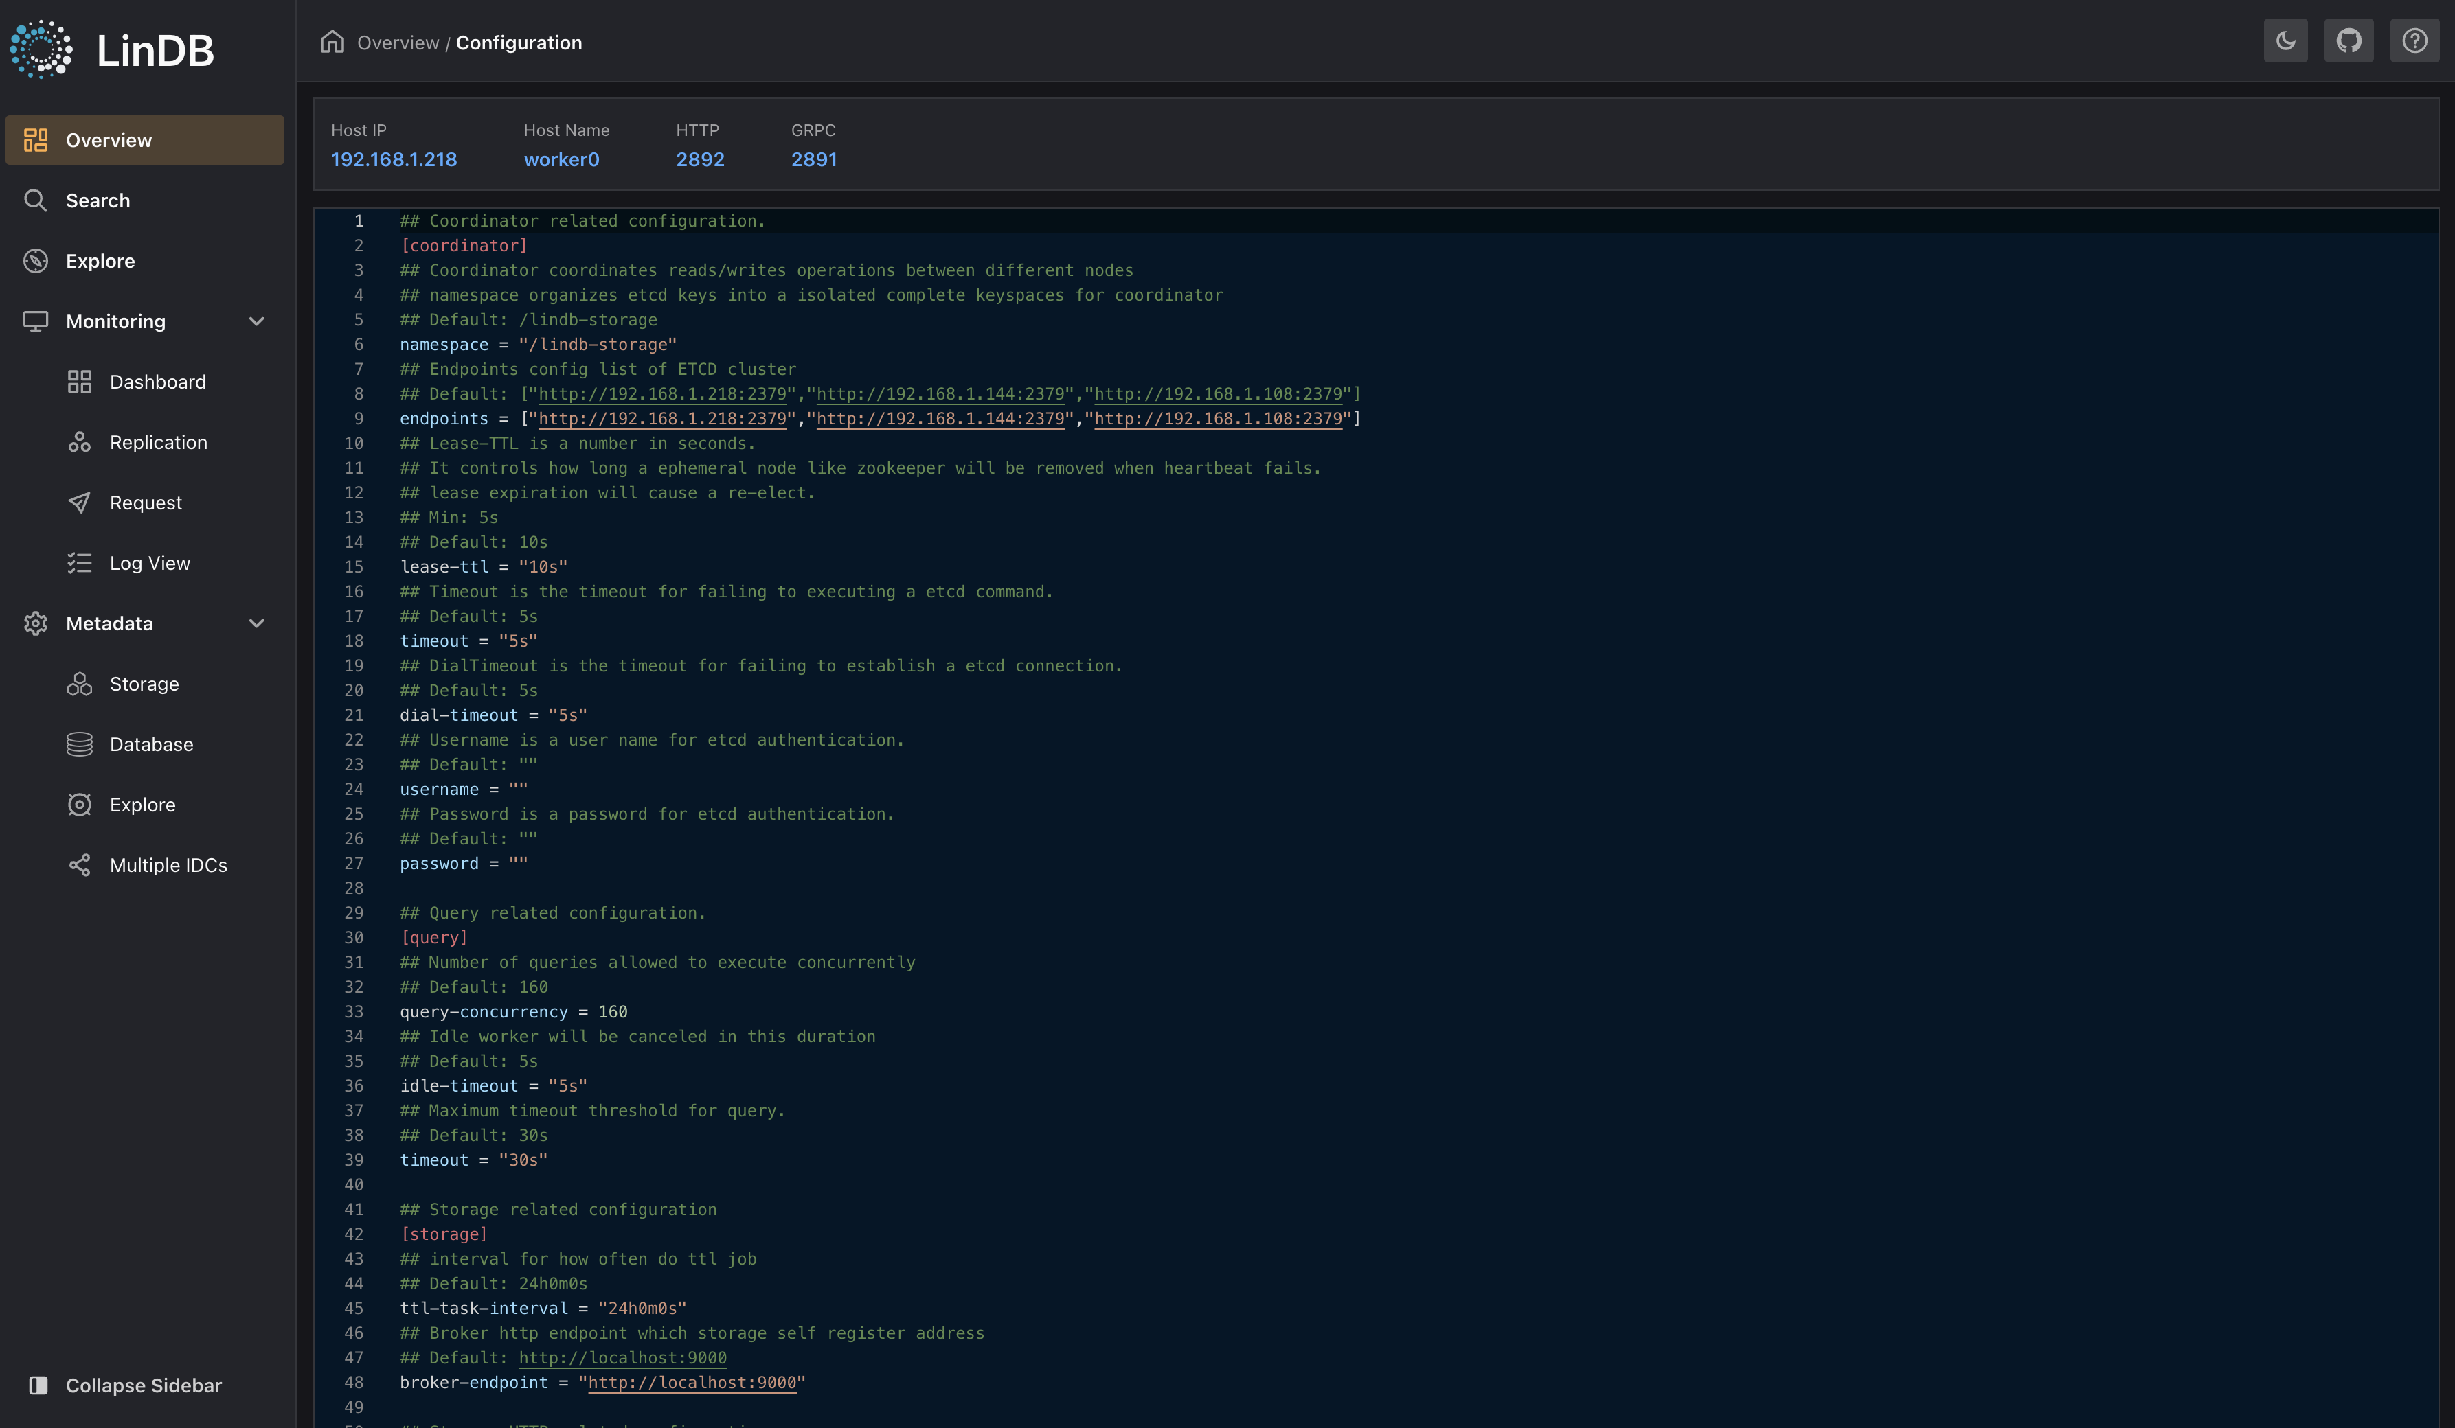
Task: Open the worker0 host name link
Action: 561,160
